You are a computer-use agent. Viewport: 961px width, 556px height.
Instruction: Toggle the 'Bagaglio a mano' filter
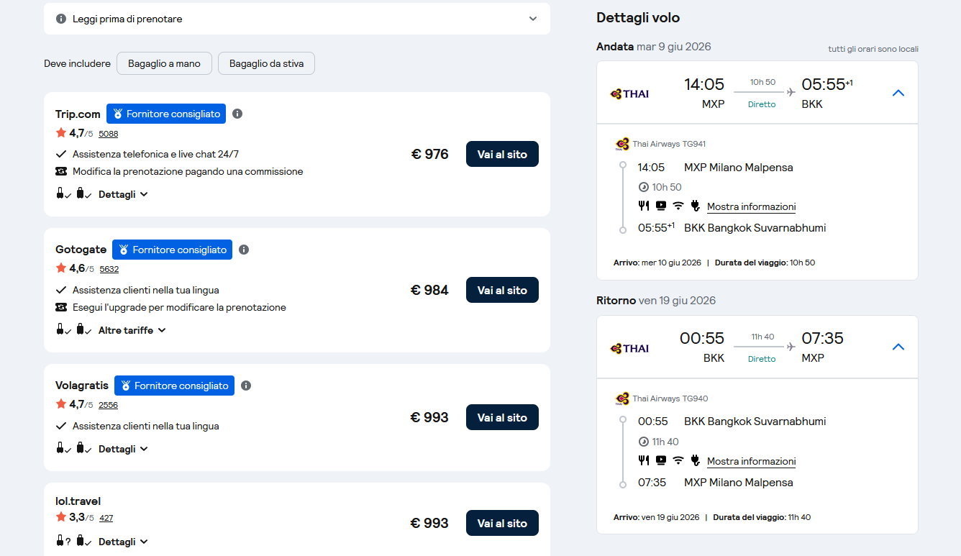tap(164, 63)
